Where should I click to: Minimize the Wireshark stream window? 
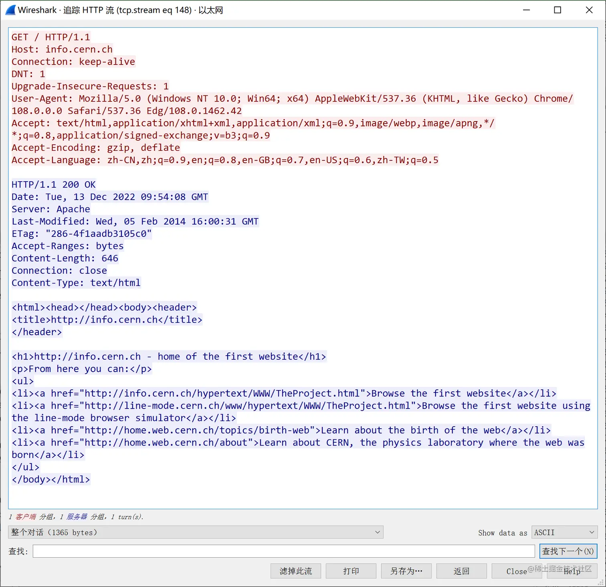click(x=527, y=10)
